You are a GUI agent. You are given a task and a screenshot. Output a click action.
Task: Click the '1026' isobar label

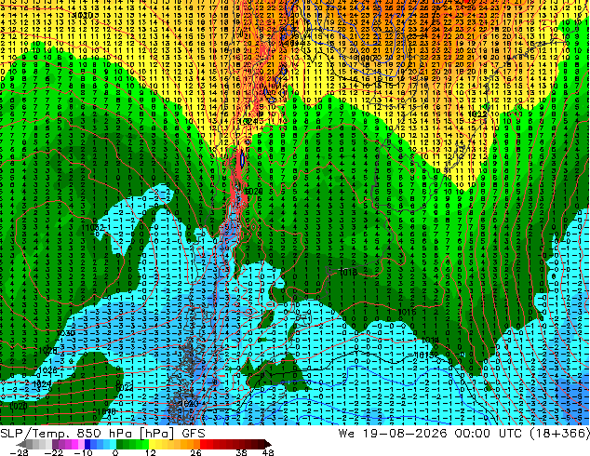47,370
